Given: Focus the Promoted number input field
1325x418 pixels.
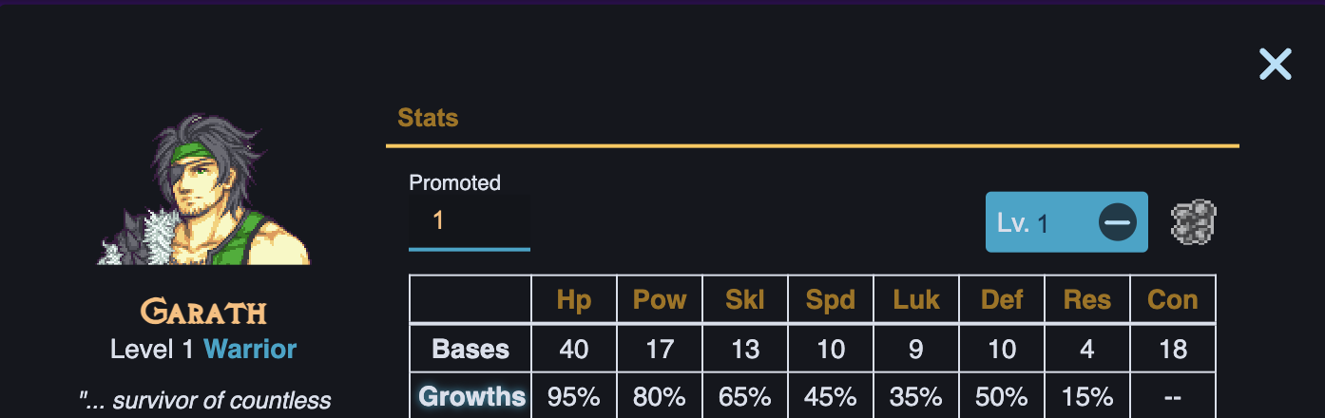Looking at the screenshot, I should [x=469, y=221].
